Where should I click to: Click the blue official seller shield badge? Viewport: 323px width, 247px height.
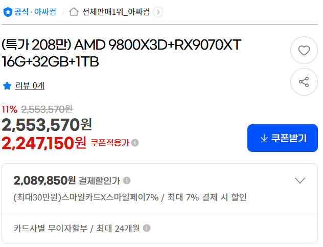tap(8, 12)
